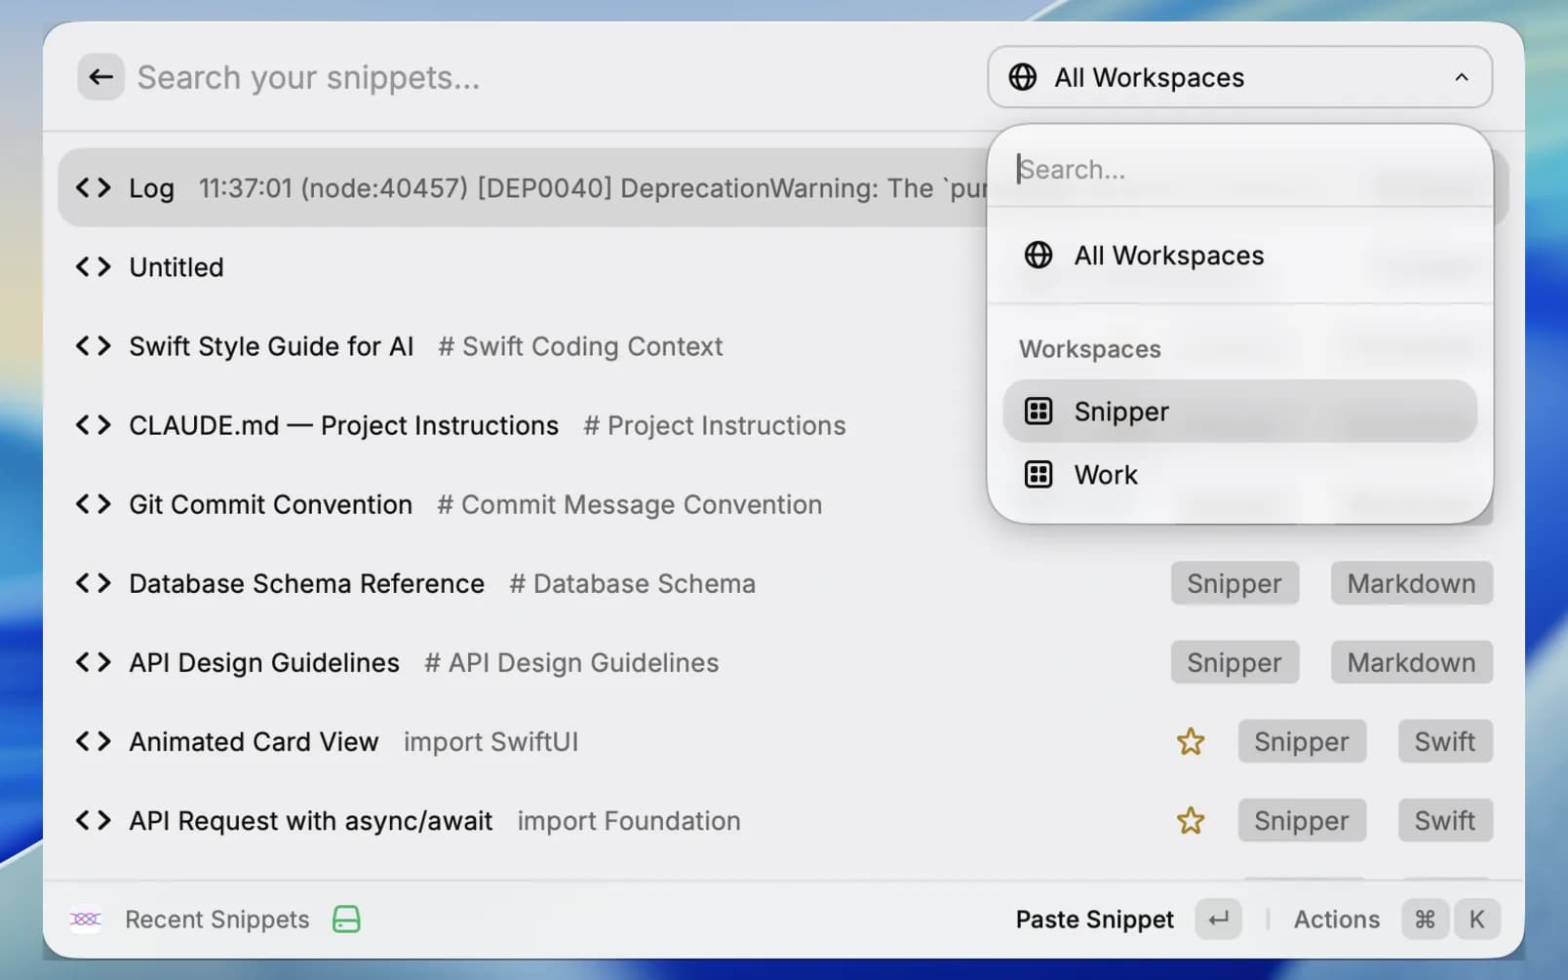This screenshot has width=1568, height=980.
Task: Click the Recent Snippets label
Action: click(217, 919)
